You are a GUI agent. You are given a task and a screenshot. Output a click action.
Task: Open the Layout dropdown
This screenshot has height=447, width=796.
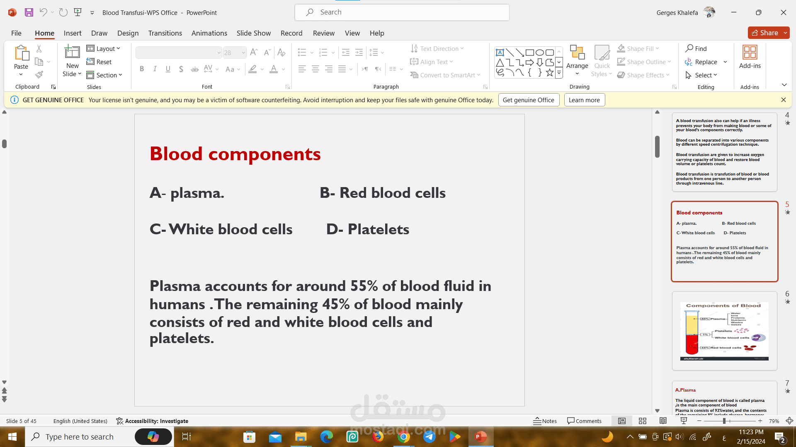[x=103, y=48]
